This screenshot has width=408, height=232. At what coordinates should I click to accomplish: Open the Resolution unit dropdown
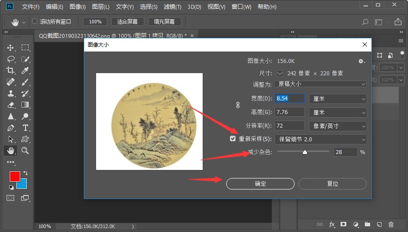pyautogui.click(x=338, y=126)
